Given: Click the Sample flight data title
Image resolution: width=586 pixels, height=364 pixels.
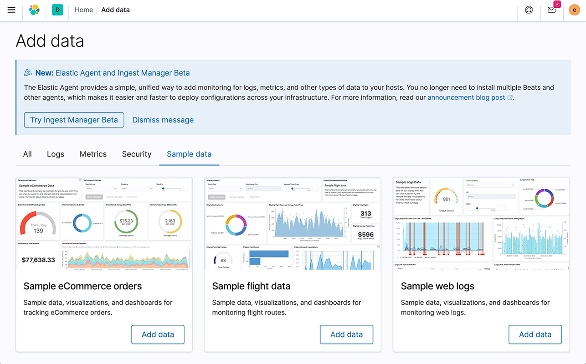Looking at the screenshot, I should tap(251, 286).
